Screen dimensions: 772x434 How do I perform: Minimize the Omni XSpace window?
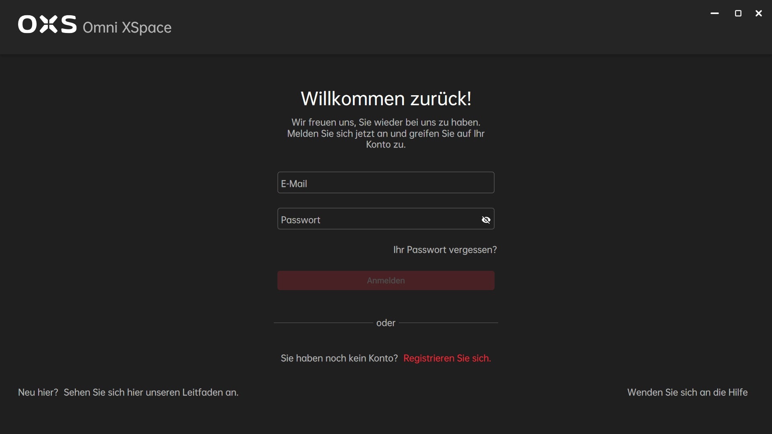tap(715, 14)
